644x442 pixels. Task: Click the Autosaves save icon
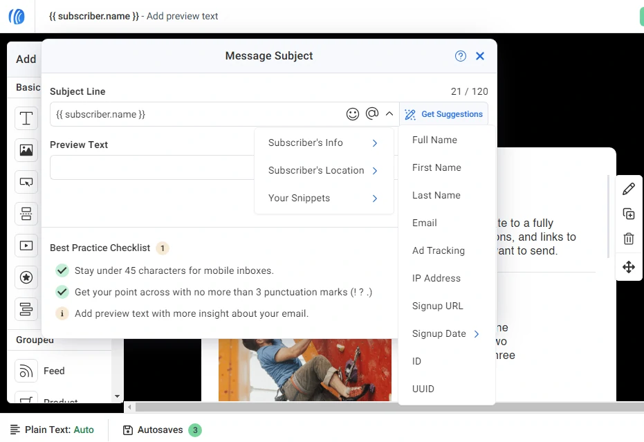(128, 430)
